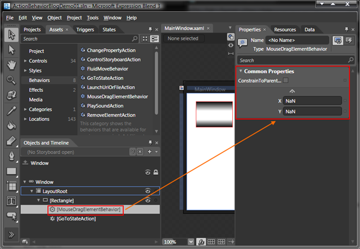This screenshot has height=249, width=360.
Task: Toggle visibility eye for LayoutRoot
Action: 147,191
